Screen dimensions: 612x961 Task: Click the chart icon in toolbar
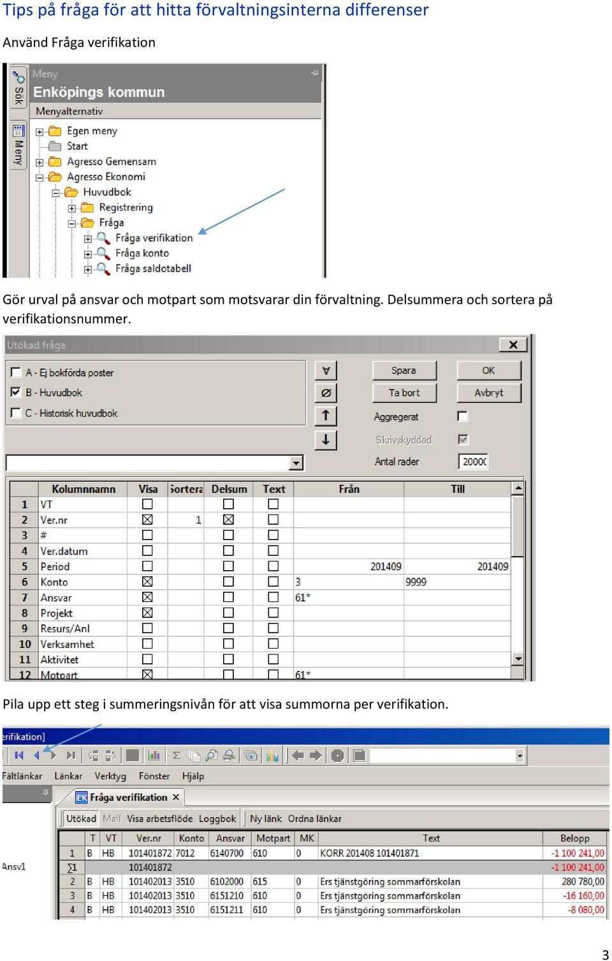[154, 756]
